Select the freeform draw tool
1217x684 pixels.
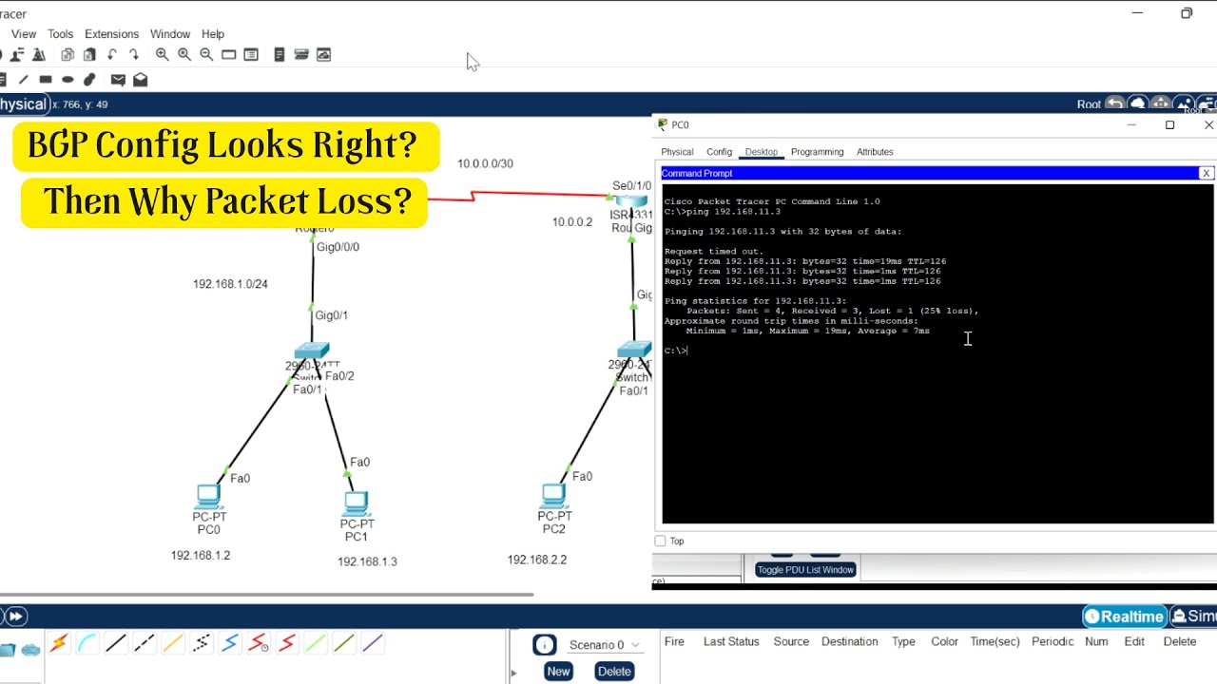[x=89, y=80]
